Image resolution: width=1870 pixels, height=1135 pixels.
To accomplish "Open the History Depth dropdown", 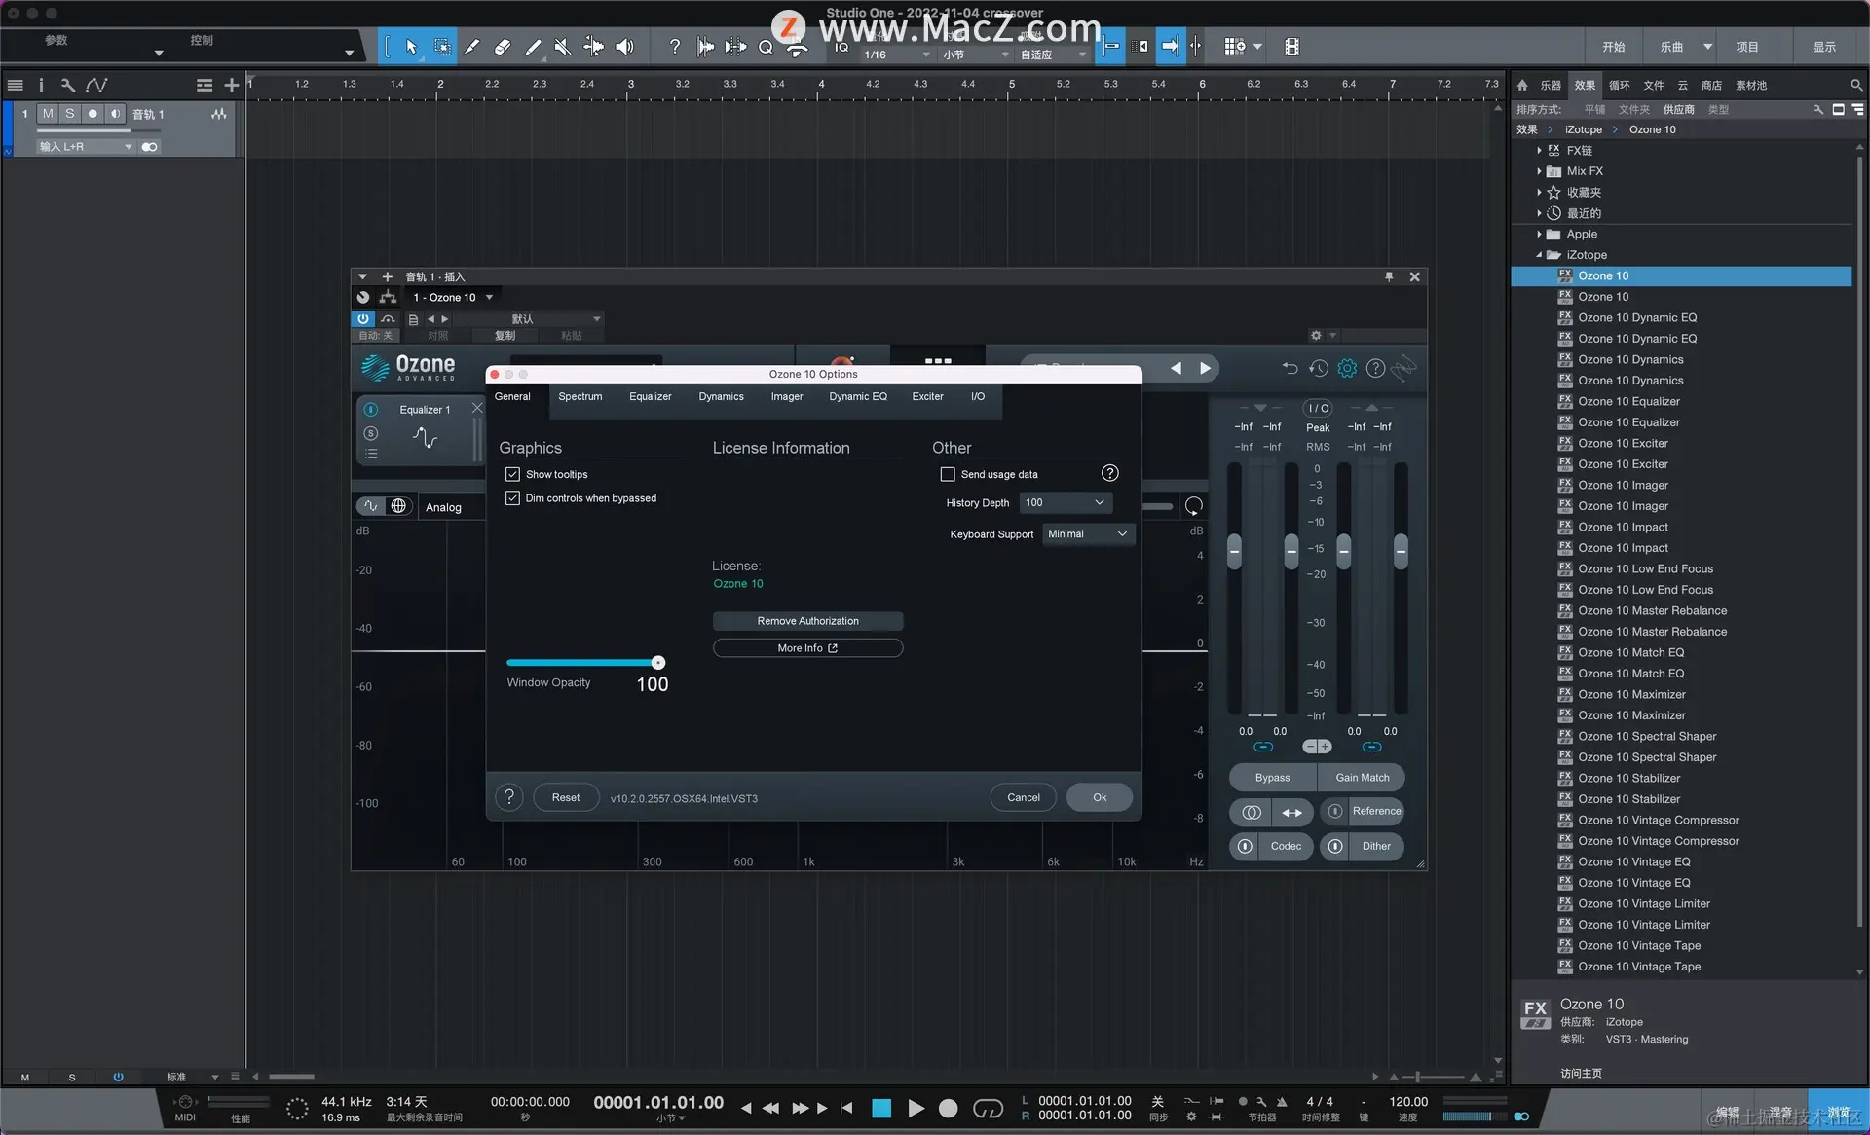I will [x=1066, y=502].
